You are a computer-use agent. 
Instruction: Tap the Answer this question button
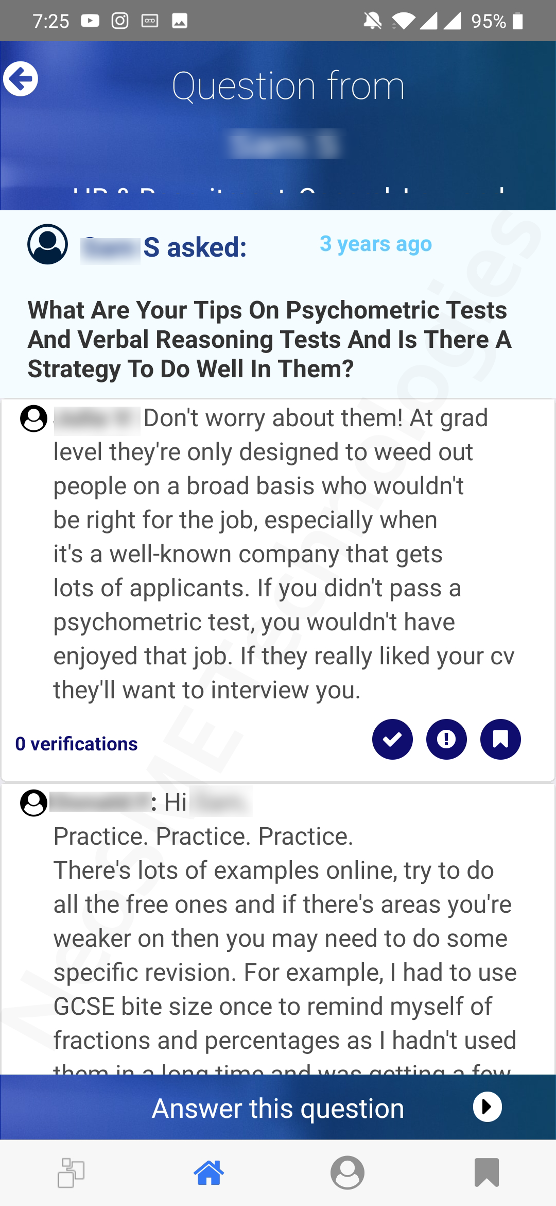point(278,1108)
